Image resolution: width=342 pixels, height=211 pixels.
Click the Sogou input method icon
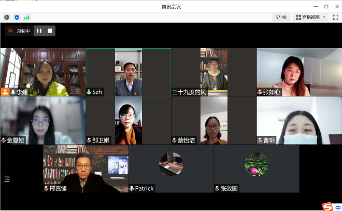click(x=327, y=206)
